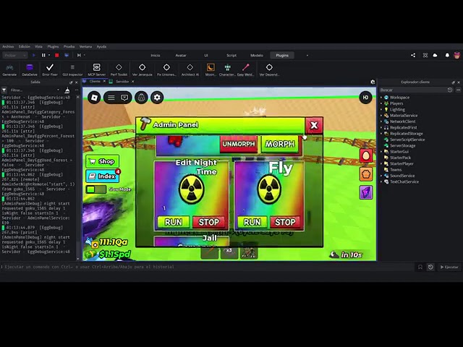Open the in-game Index button
Screen dimensions: 463x347
103,176
